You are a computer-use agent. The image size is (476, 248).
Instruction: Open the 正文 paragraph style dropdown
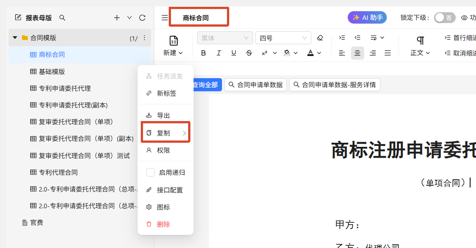tap(421, 46)
